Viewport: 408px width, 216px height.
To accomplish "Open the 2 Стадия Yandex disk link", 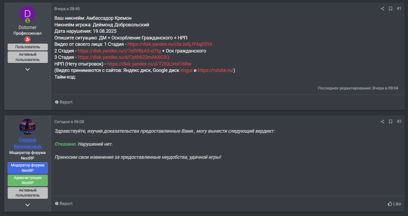I will pos(119,51).
